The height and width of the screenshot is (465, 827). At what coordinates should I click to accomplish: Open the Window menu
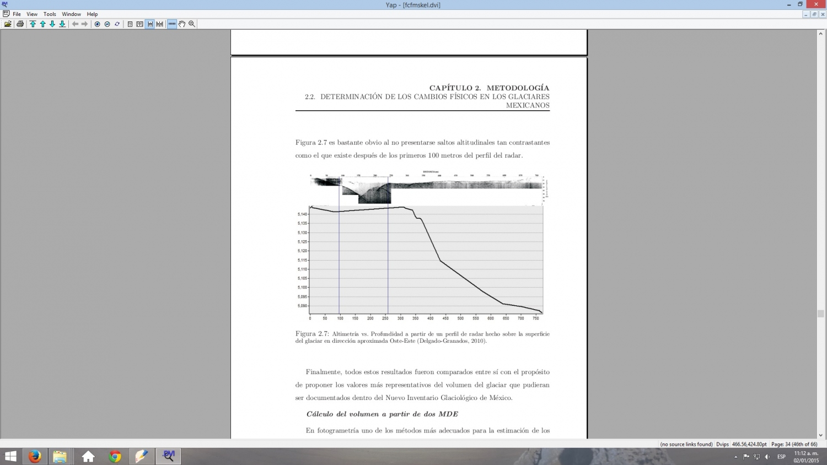(x=71, y=14)
